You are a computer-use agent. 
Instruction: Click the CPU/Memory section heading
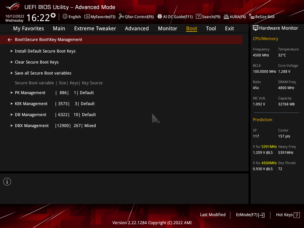click(265, 39)
